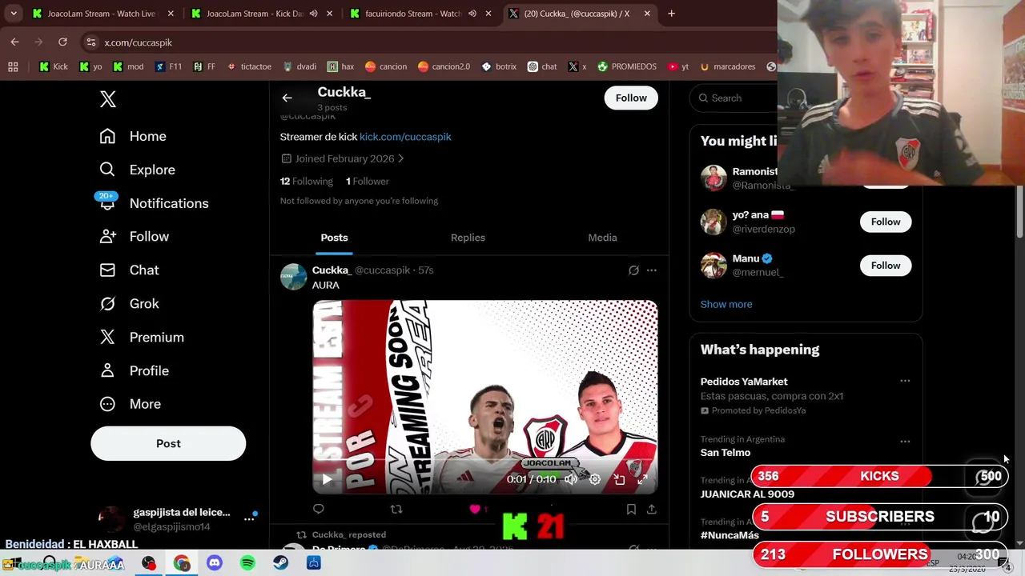The width and height of the screenshot is (1025, 576).
Task: Open a new Chrome tab
Action: pyautogui.click(x=671, y=14)
